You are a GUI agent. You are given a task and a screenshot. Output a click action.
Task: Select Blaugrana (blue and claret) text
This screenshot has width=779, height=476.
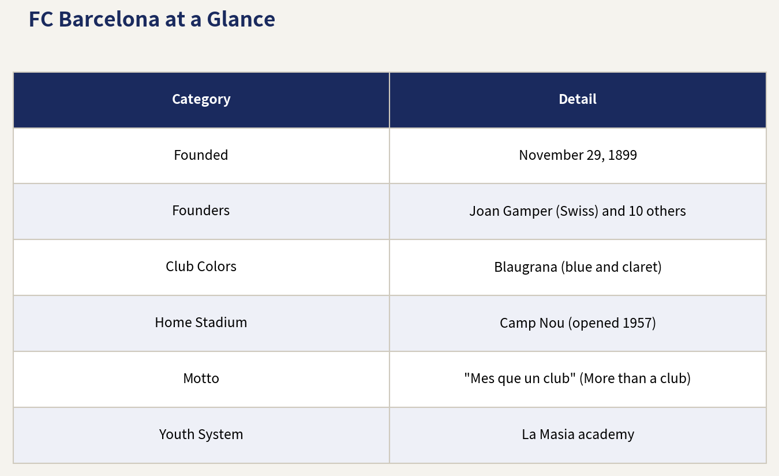[x=578, y=267]
